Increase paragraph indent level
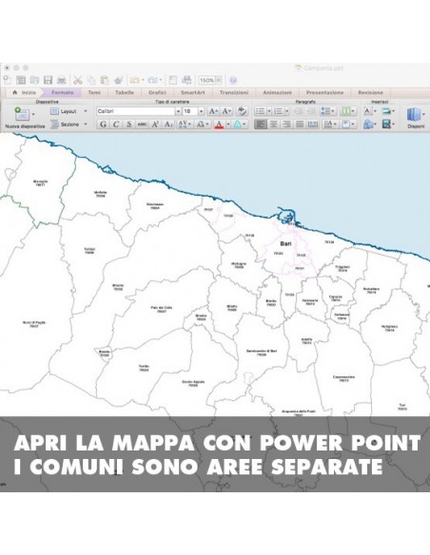The width and height of the screenshot is (430, 555). pyautogui.click(x=311, y=111)
